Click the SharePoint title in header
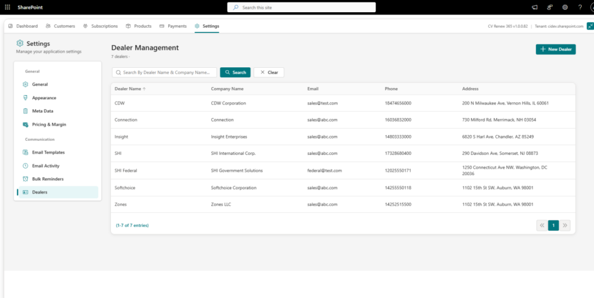Viewport: 594px width, 298px height. click(x=29, y=7)
